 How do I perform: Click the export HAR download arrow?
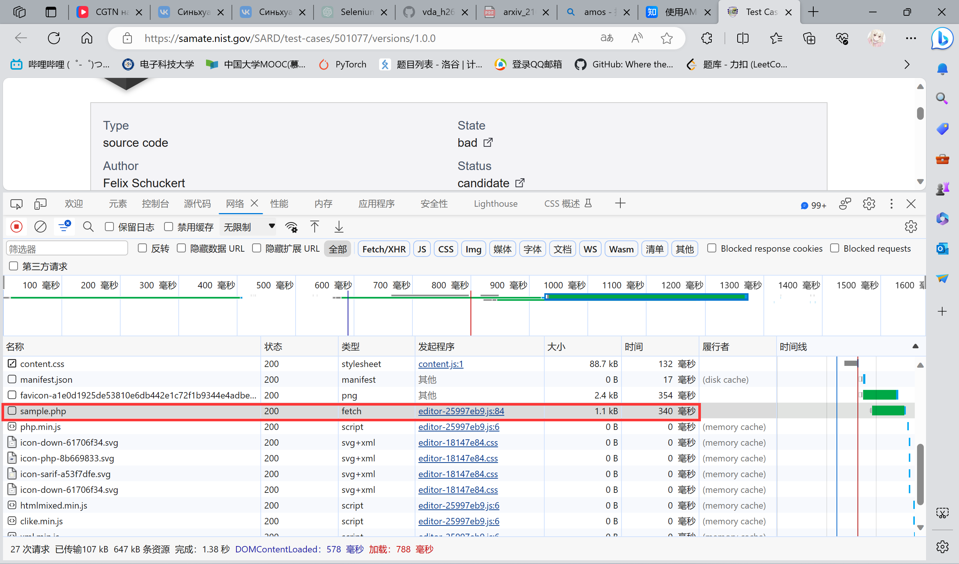(x=339, y=227)
